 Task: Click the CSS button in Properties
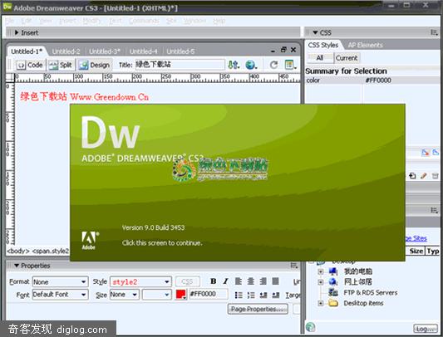187,281
